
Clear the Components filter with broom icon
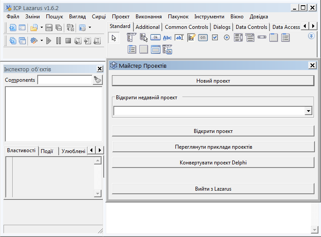(98, 80)
